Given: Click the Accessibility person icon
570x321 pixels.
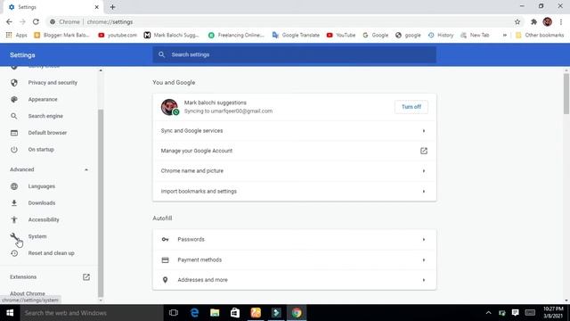Looking at the screenshot, I should (x=14, y=220).
